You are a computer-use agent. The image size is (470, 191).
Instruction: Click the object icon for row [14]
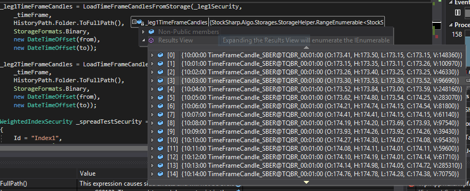pos(161,173)
